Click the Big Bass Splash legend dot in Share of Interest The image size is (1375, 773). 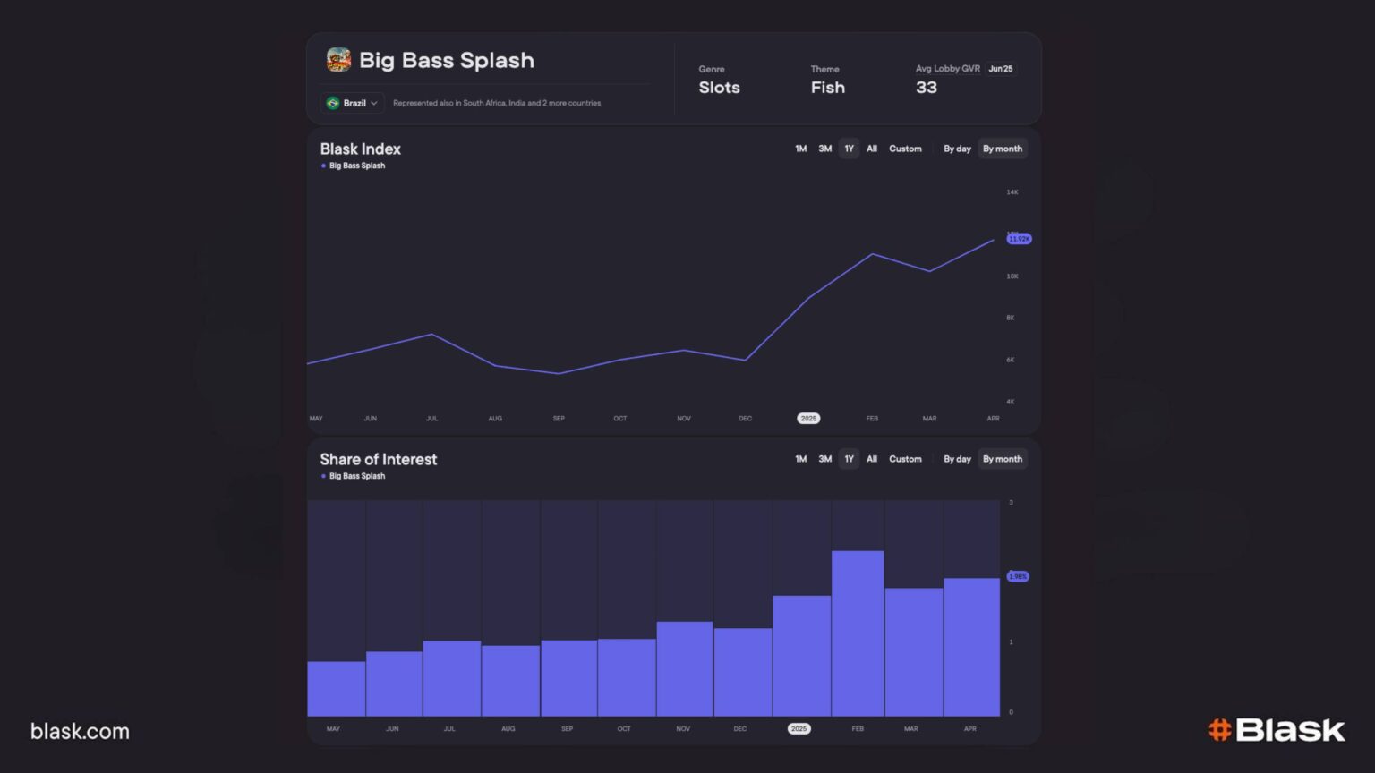pos(323,476)
